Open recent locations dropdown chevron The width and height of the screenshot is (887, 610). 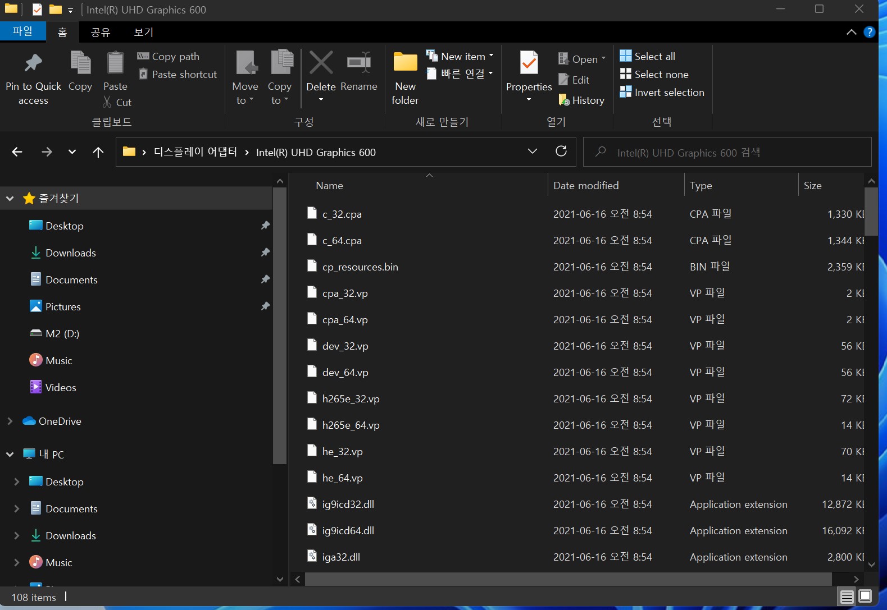point(72,152)
